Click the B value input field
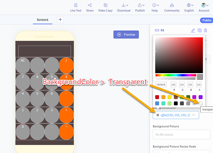 click(x=190, y=84)
